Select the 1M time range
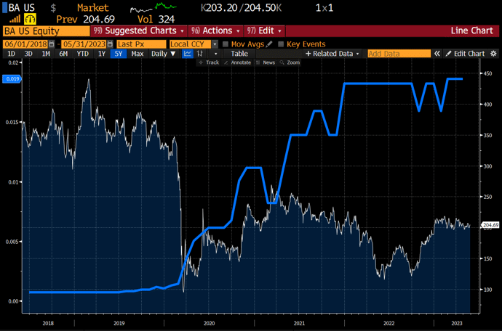This screenshot has width=502, height=331. pos(46,54)
